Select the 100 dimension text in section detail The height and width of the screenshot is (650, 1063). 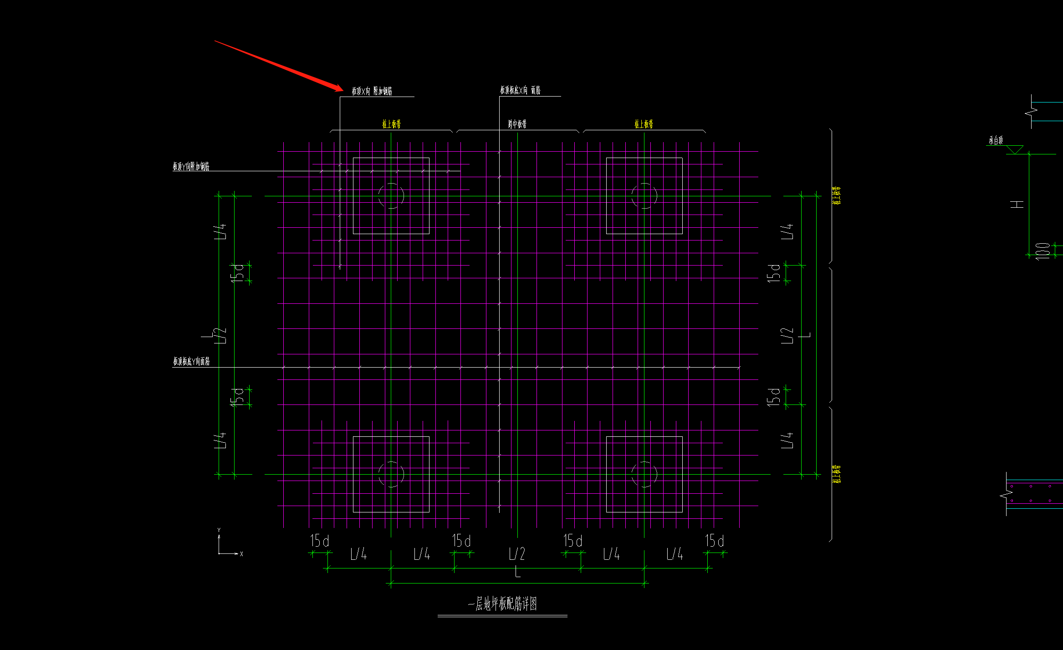1043,251
